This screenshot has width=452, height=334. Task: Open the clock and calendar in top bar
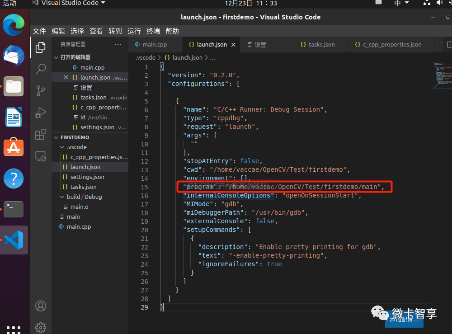(251, 3)
